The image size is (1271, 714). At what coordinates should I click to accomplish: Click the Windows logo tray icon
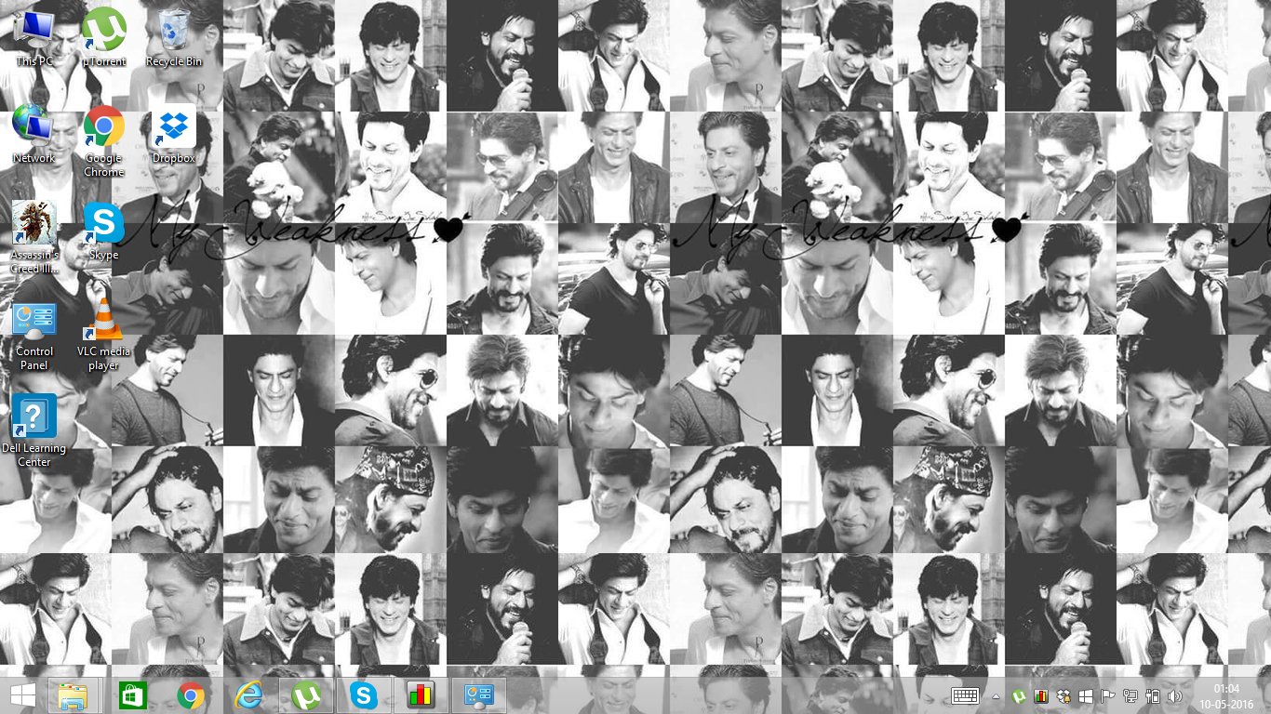(1086, 695)
